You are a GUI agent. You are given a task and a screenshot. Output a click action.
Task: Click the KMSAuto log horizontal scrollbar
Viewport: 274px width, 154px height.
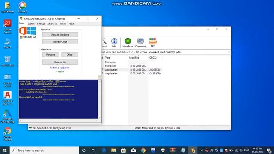pyautogui.click(x=58, y=121)
